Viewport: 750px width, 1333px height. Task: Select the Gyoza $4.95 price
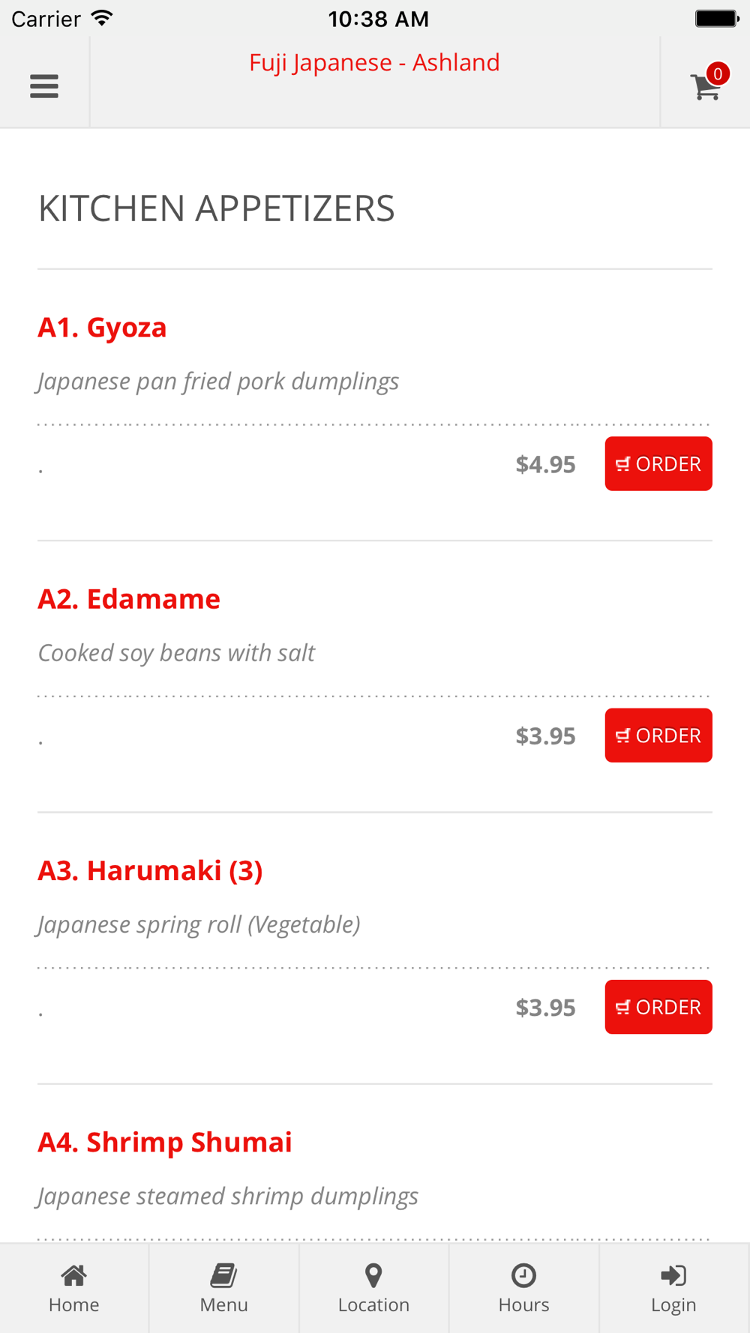click(x=545, y=465)
